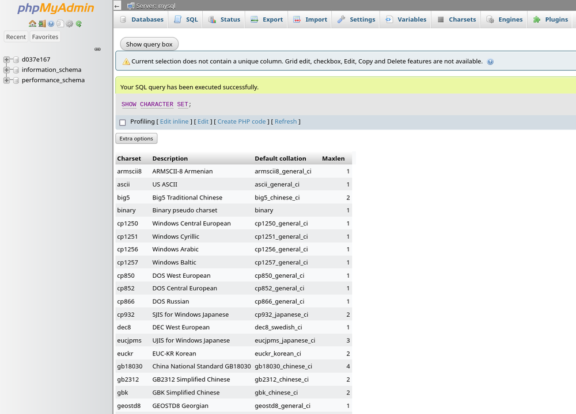The width and height of the screenshot is (576, 414).
Task: Click the Edit inline link
Action: [x=174, y=121]
